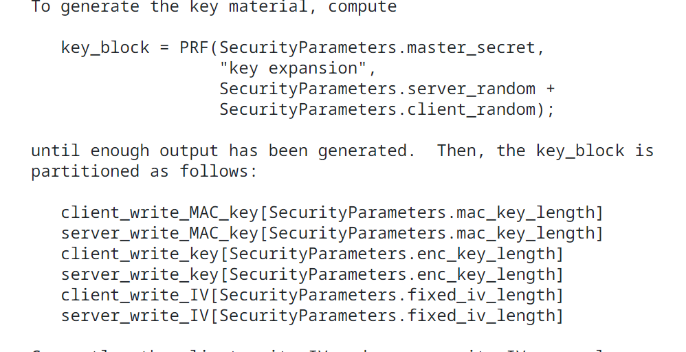Screen dimensions: 686x352
Task: Click the "client_write_key" entry
Action: click(x=140, y=254)
